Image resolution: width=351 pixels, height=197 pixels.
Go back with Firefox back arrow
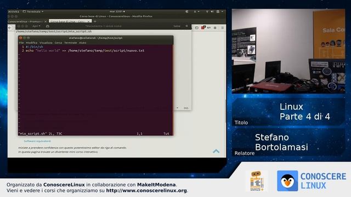tap(10, 28)
